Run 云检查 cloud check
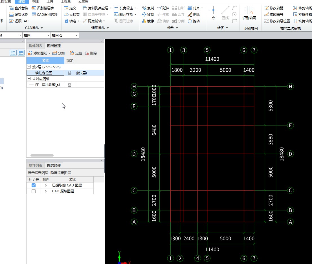 [72, 14]
